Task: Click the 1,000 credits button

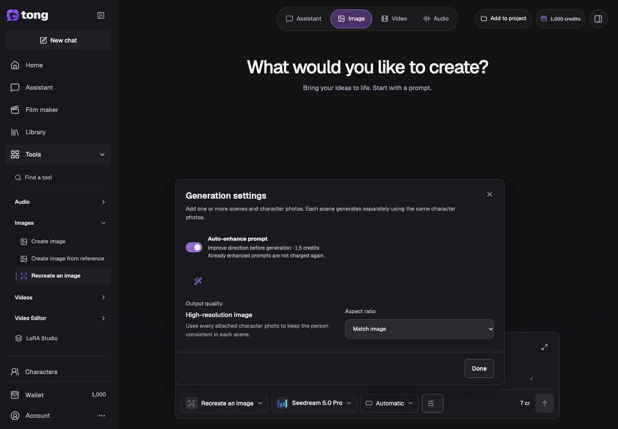Action: (560, 19)
